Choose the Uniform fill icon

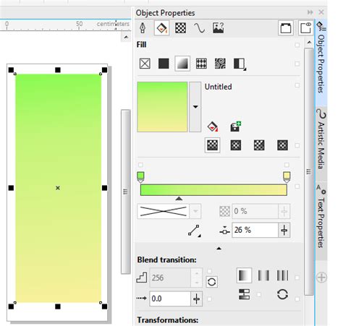[164, 64]
